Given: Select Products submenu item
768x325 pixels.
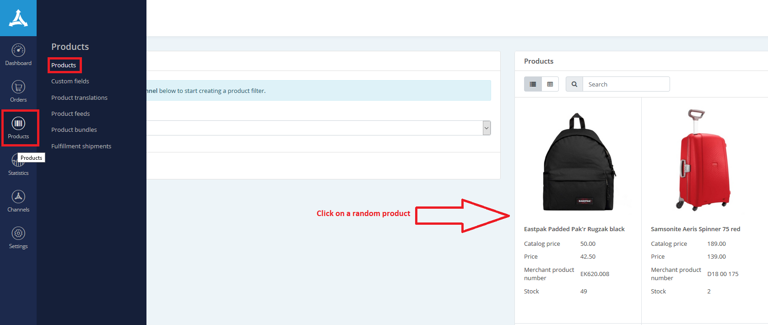Looking at the screenshot, I should tap(64, 65).
